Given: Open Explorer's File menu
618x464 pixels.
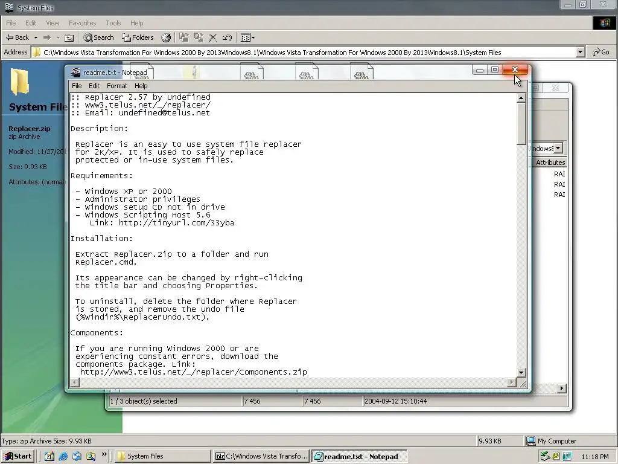Looking at the screenshot, I should click(x=11, y=23).
